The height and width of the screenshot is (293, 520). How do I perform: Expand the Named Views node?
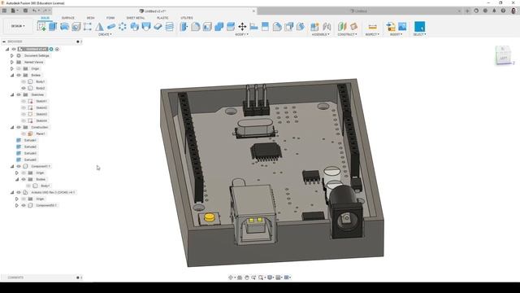[12, 62]
